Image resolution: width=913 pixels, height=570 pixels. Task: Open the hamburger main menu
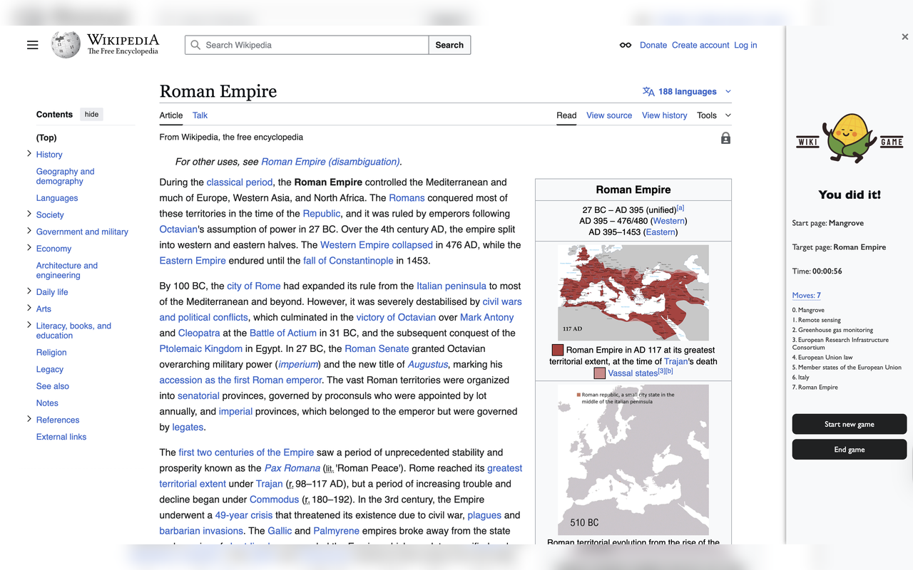[32, 45]
